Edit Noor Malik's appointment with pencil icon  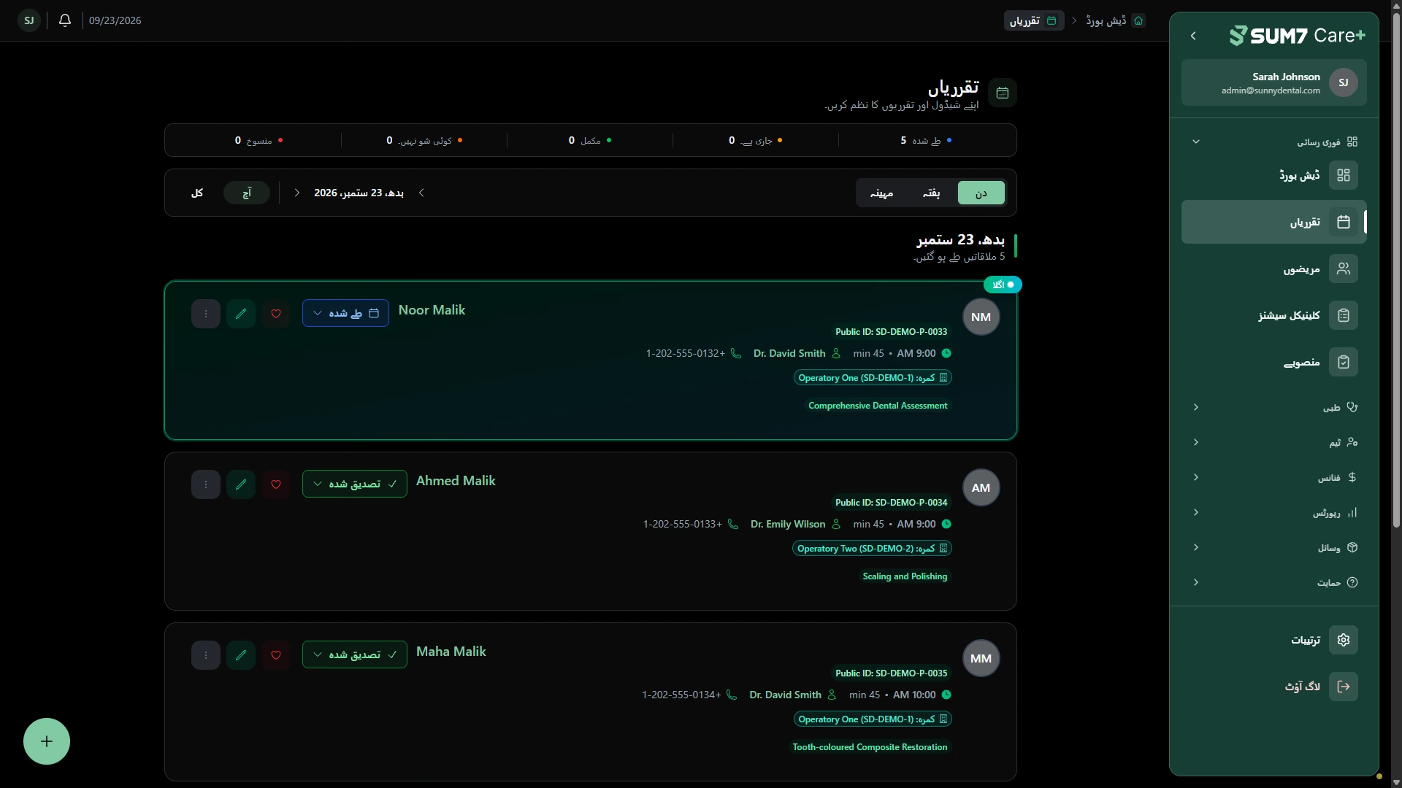point(241,314)
